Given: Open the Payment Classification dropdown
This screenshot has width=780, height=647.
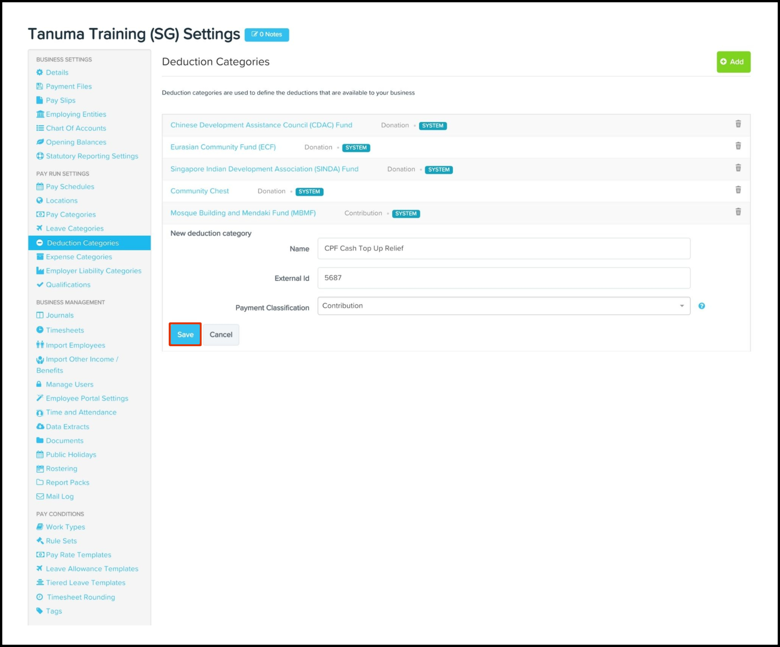Looking at the screenshot, I should click(x=503, y=306).
